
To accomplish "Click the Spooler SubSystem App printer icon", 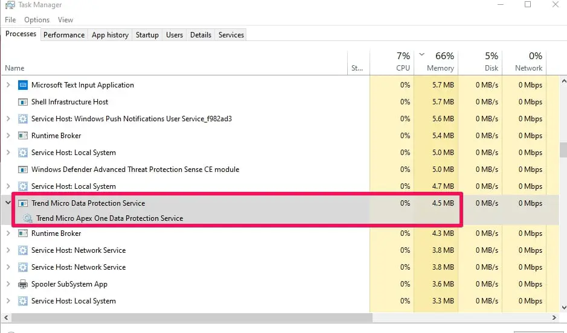I will (23, 284).
